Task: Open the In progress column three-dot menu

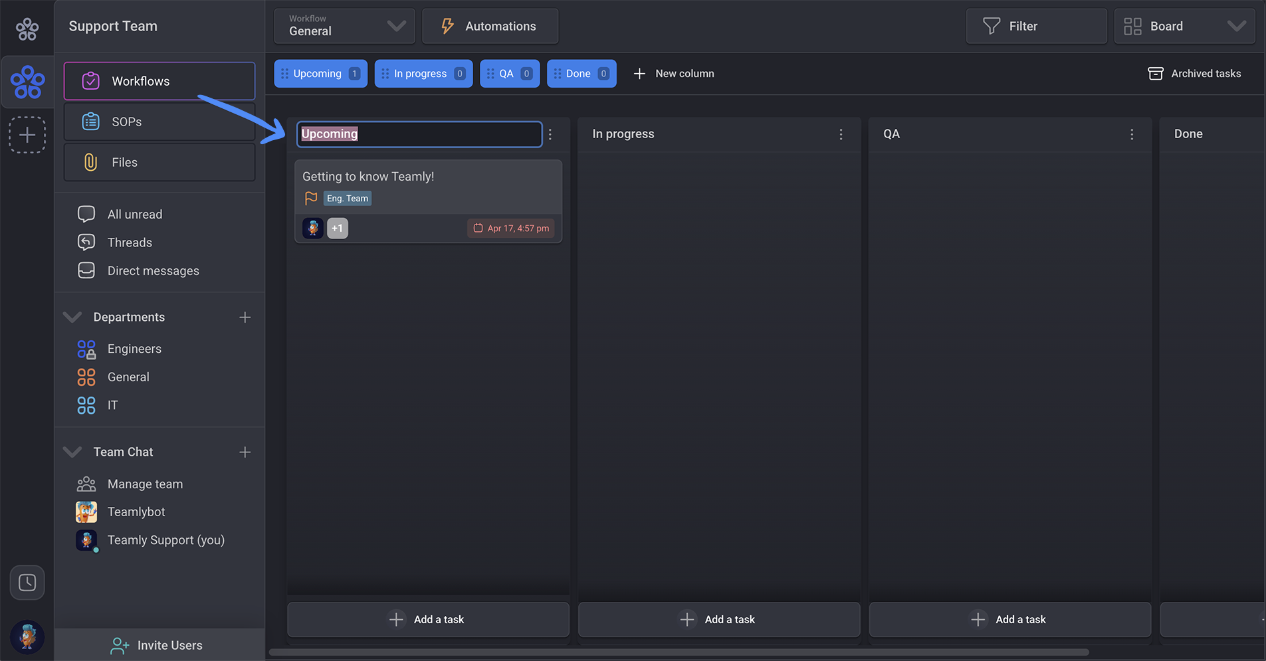Action: [x=841, y=134]
